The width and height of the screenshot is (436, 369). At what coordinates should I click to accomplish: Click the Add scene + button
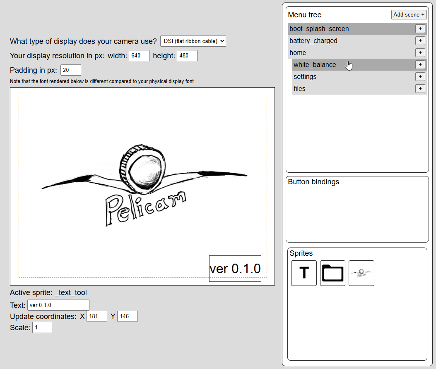(409, 15)
